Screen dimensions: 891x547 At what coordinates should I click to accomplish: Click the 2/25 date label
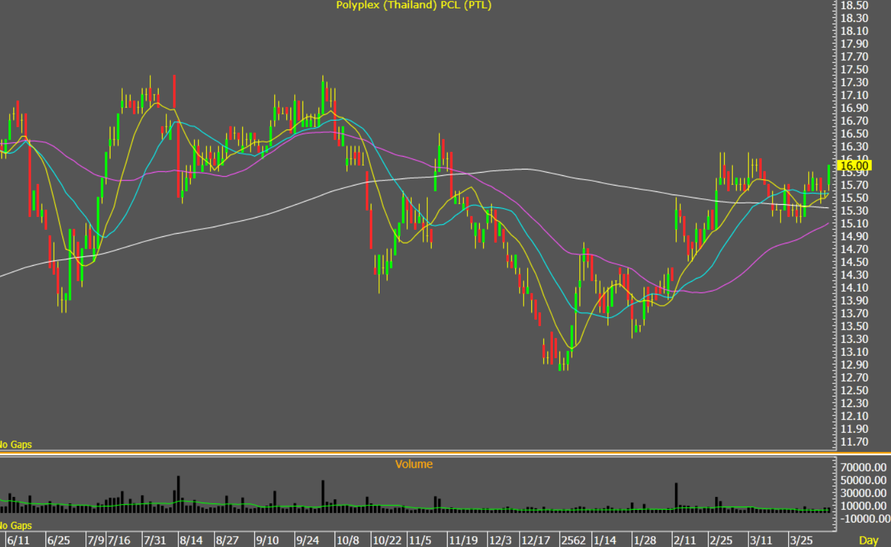point(721,539)
